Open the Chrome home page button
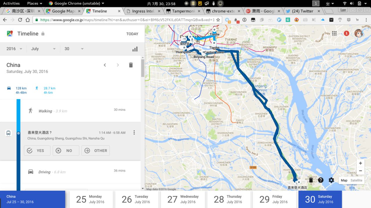The width and height of the screenshot is (371, 208). pyautogui.click(x=28, y=20)
